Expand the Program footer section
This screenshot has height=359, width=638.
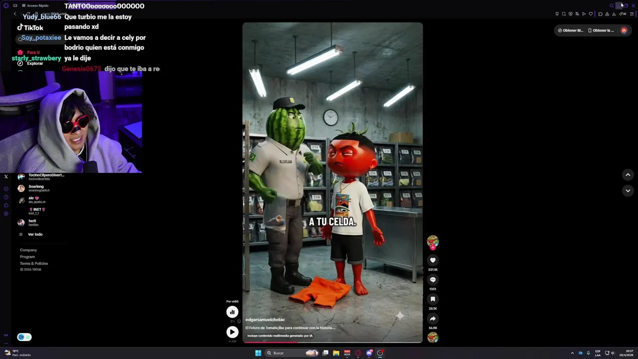pos(27,257)
